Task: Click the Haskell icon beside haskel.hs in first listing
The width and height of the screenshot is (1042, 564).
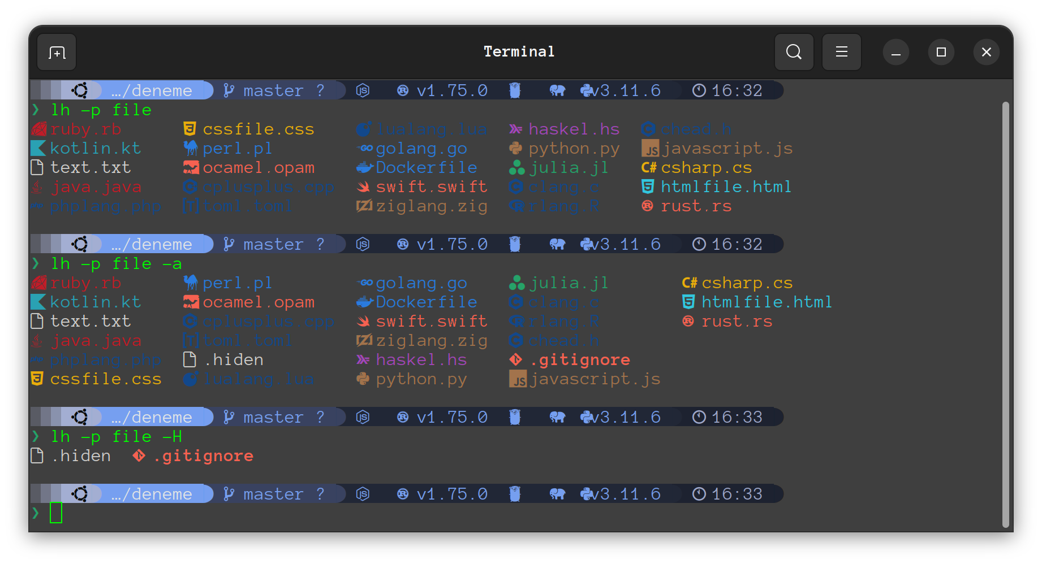Action: coord(515,129)
